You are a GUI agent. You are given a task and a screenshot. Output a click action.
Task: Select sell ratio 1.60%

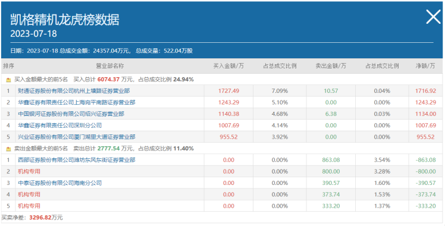coord(382,183)
